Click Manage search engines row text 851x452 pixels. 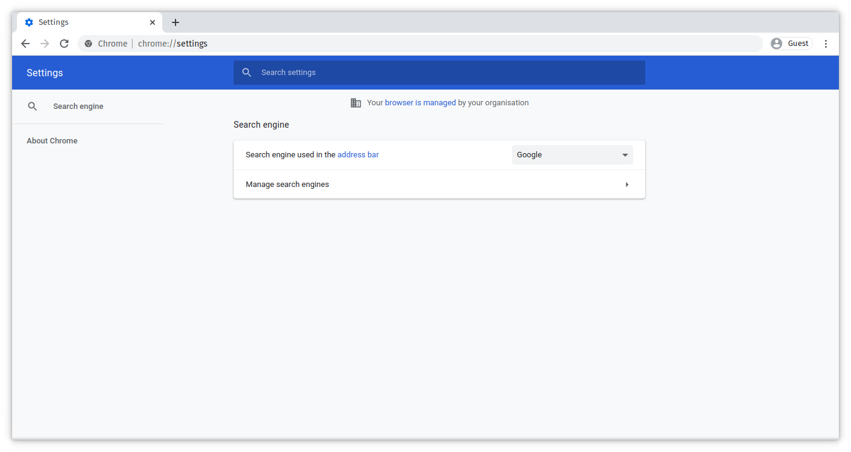tap(287, 185)
